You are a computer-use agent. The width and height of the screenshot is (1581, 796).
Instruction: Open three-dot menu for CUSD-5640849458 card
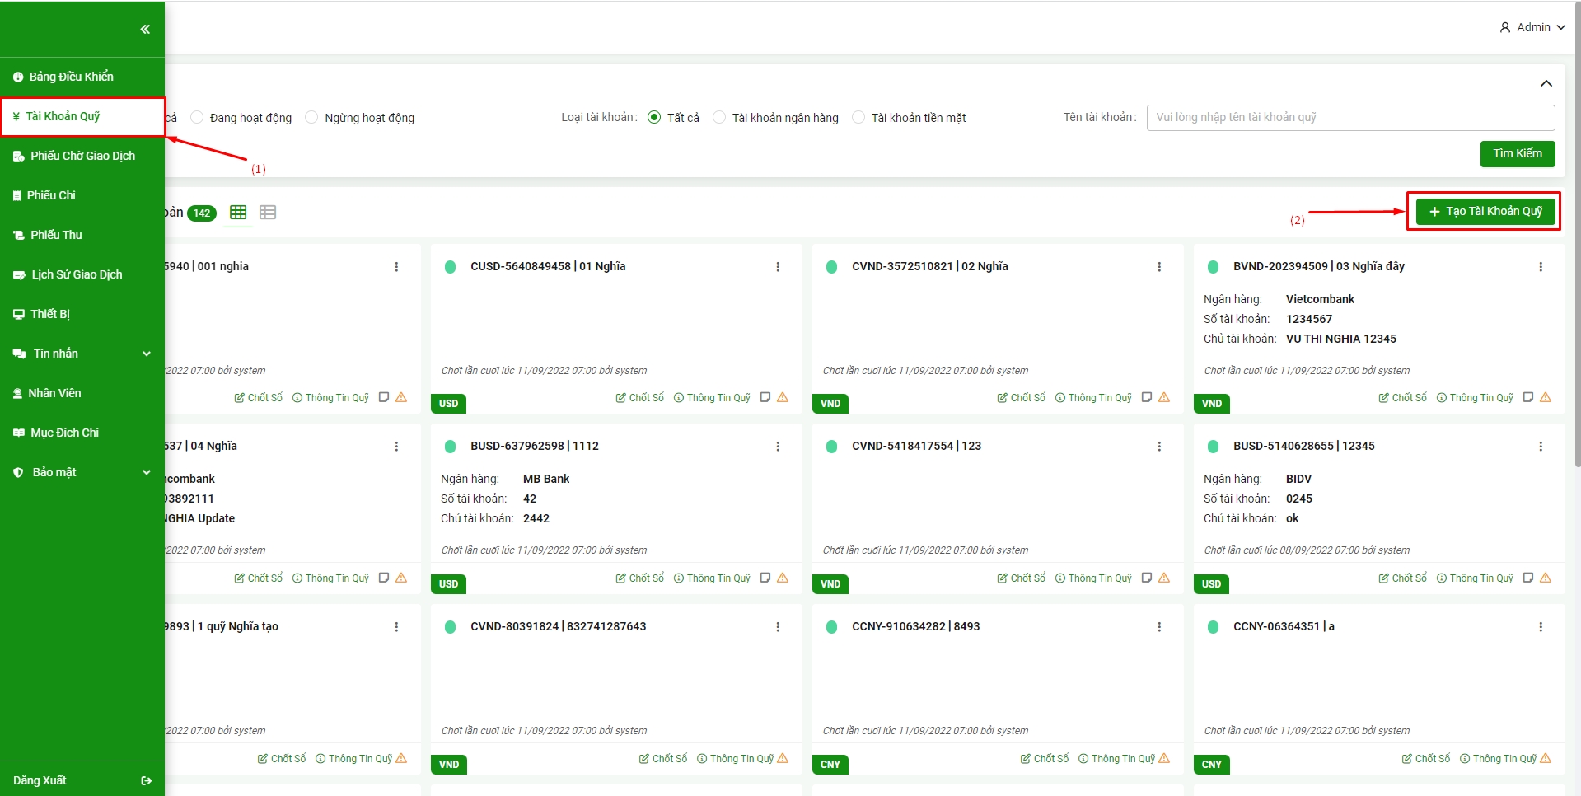tap(778, 267)
